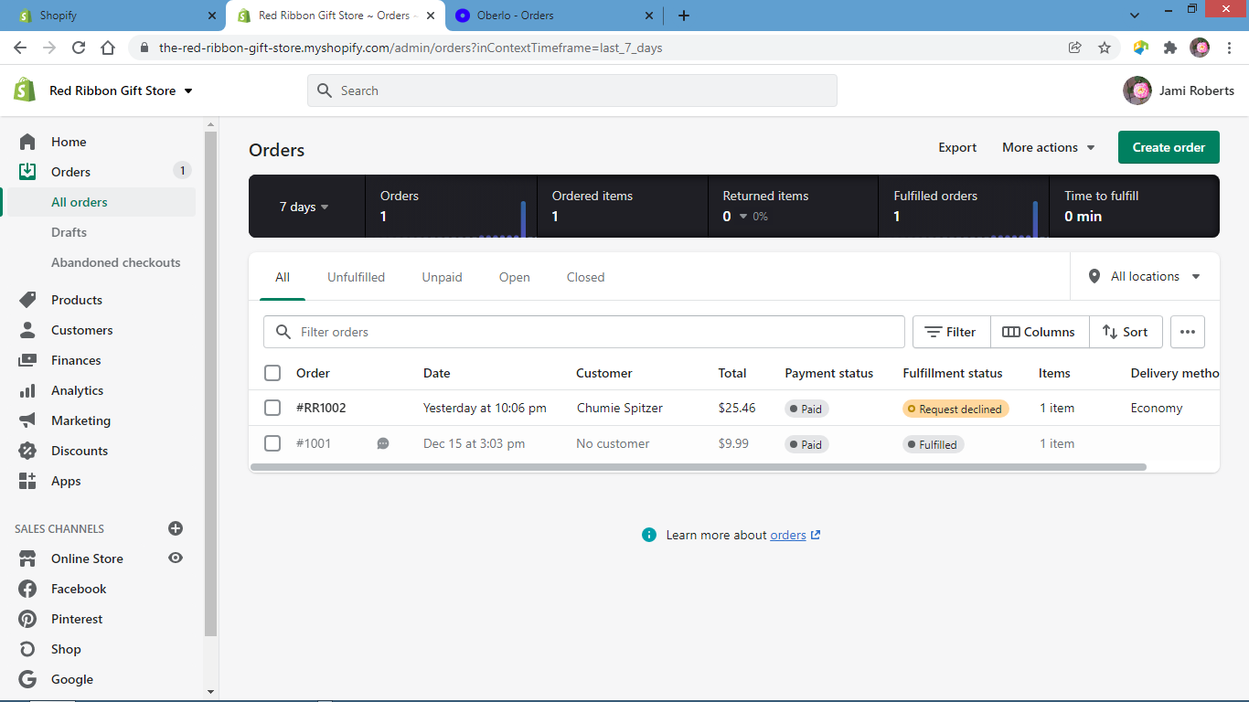
Task: Open the 7 days timeframe dropdown
Action: (x=304, y=207)
